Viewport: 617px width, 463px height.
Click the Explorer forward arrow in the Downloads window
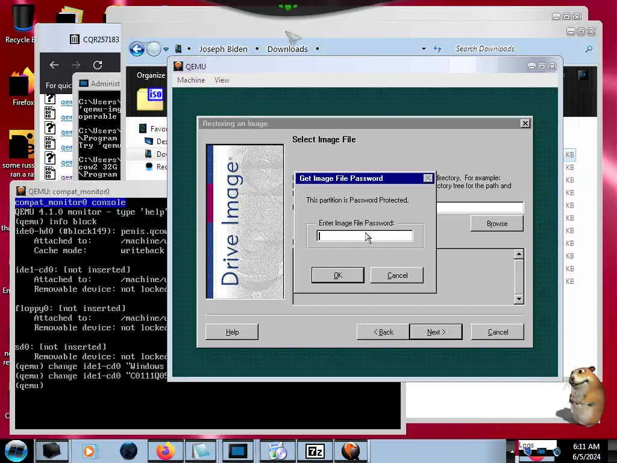tap(154, 49)
